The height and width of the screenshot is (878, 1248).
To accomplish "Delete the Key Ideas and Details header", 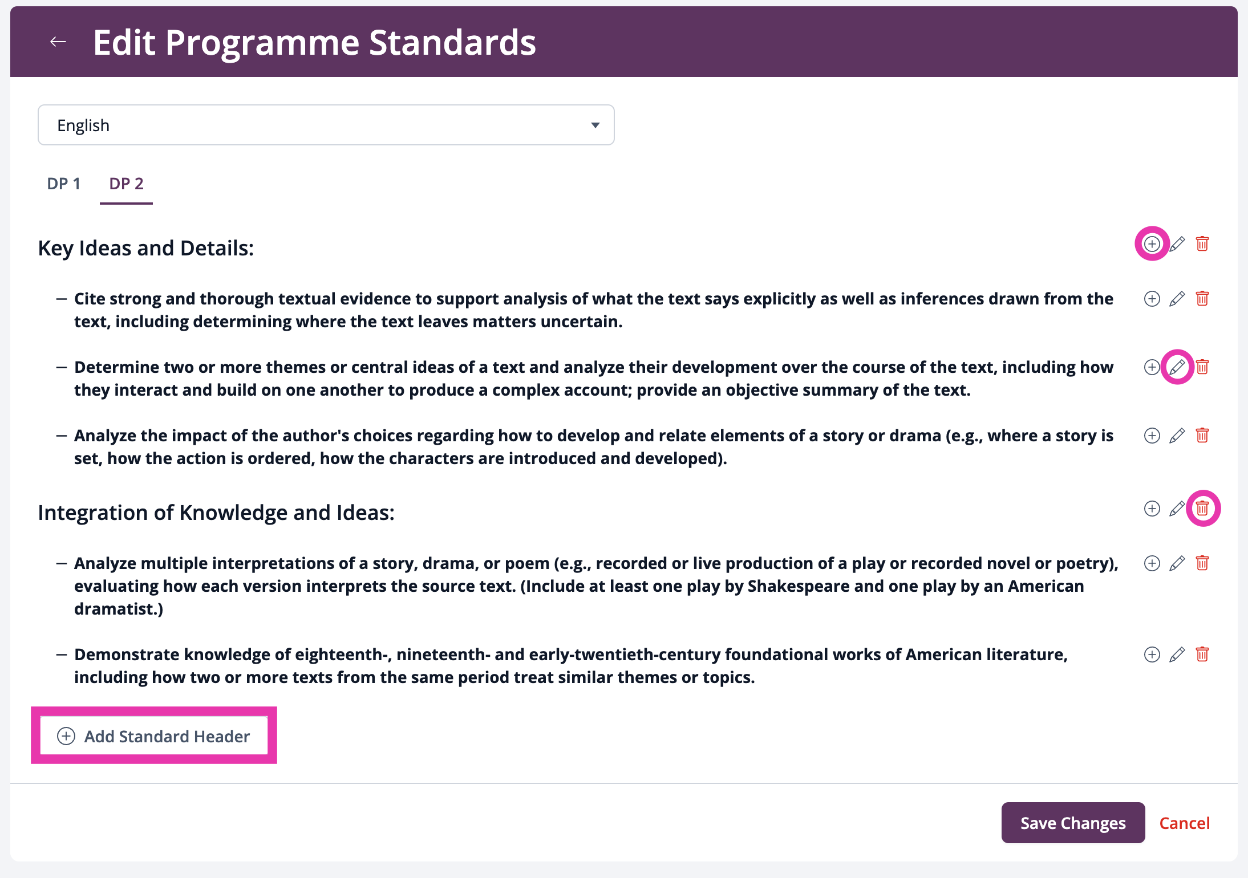I will (1202, 244).
